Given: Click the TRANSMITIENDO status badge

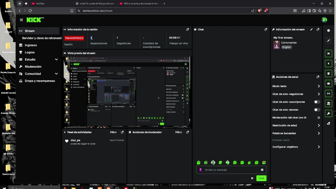Looking at the screenshot, I should (74, 38).
